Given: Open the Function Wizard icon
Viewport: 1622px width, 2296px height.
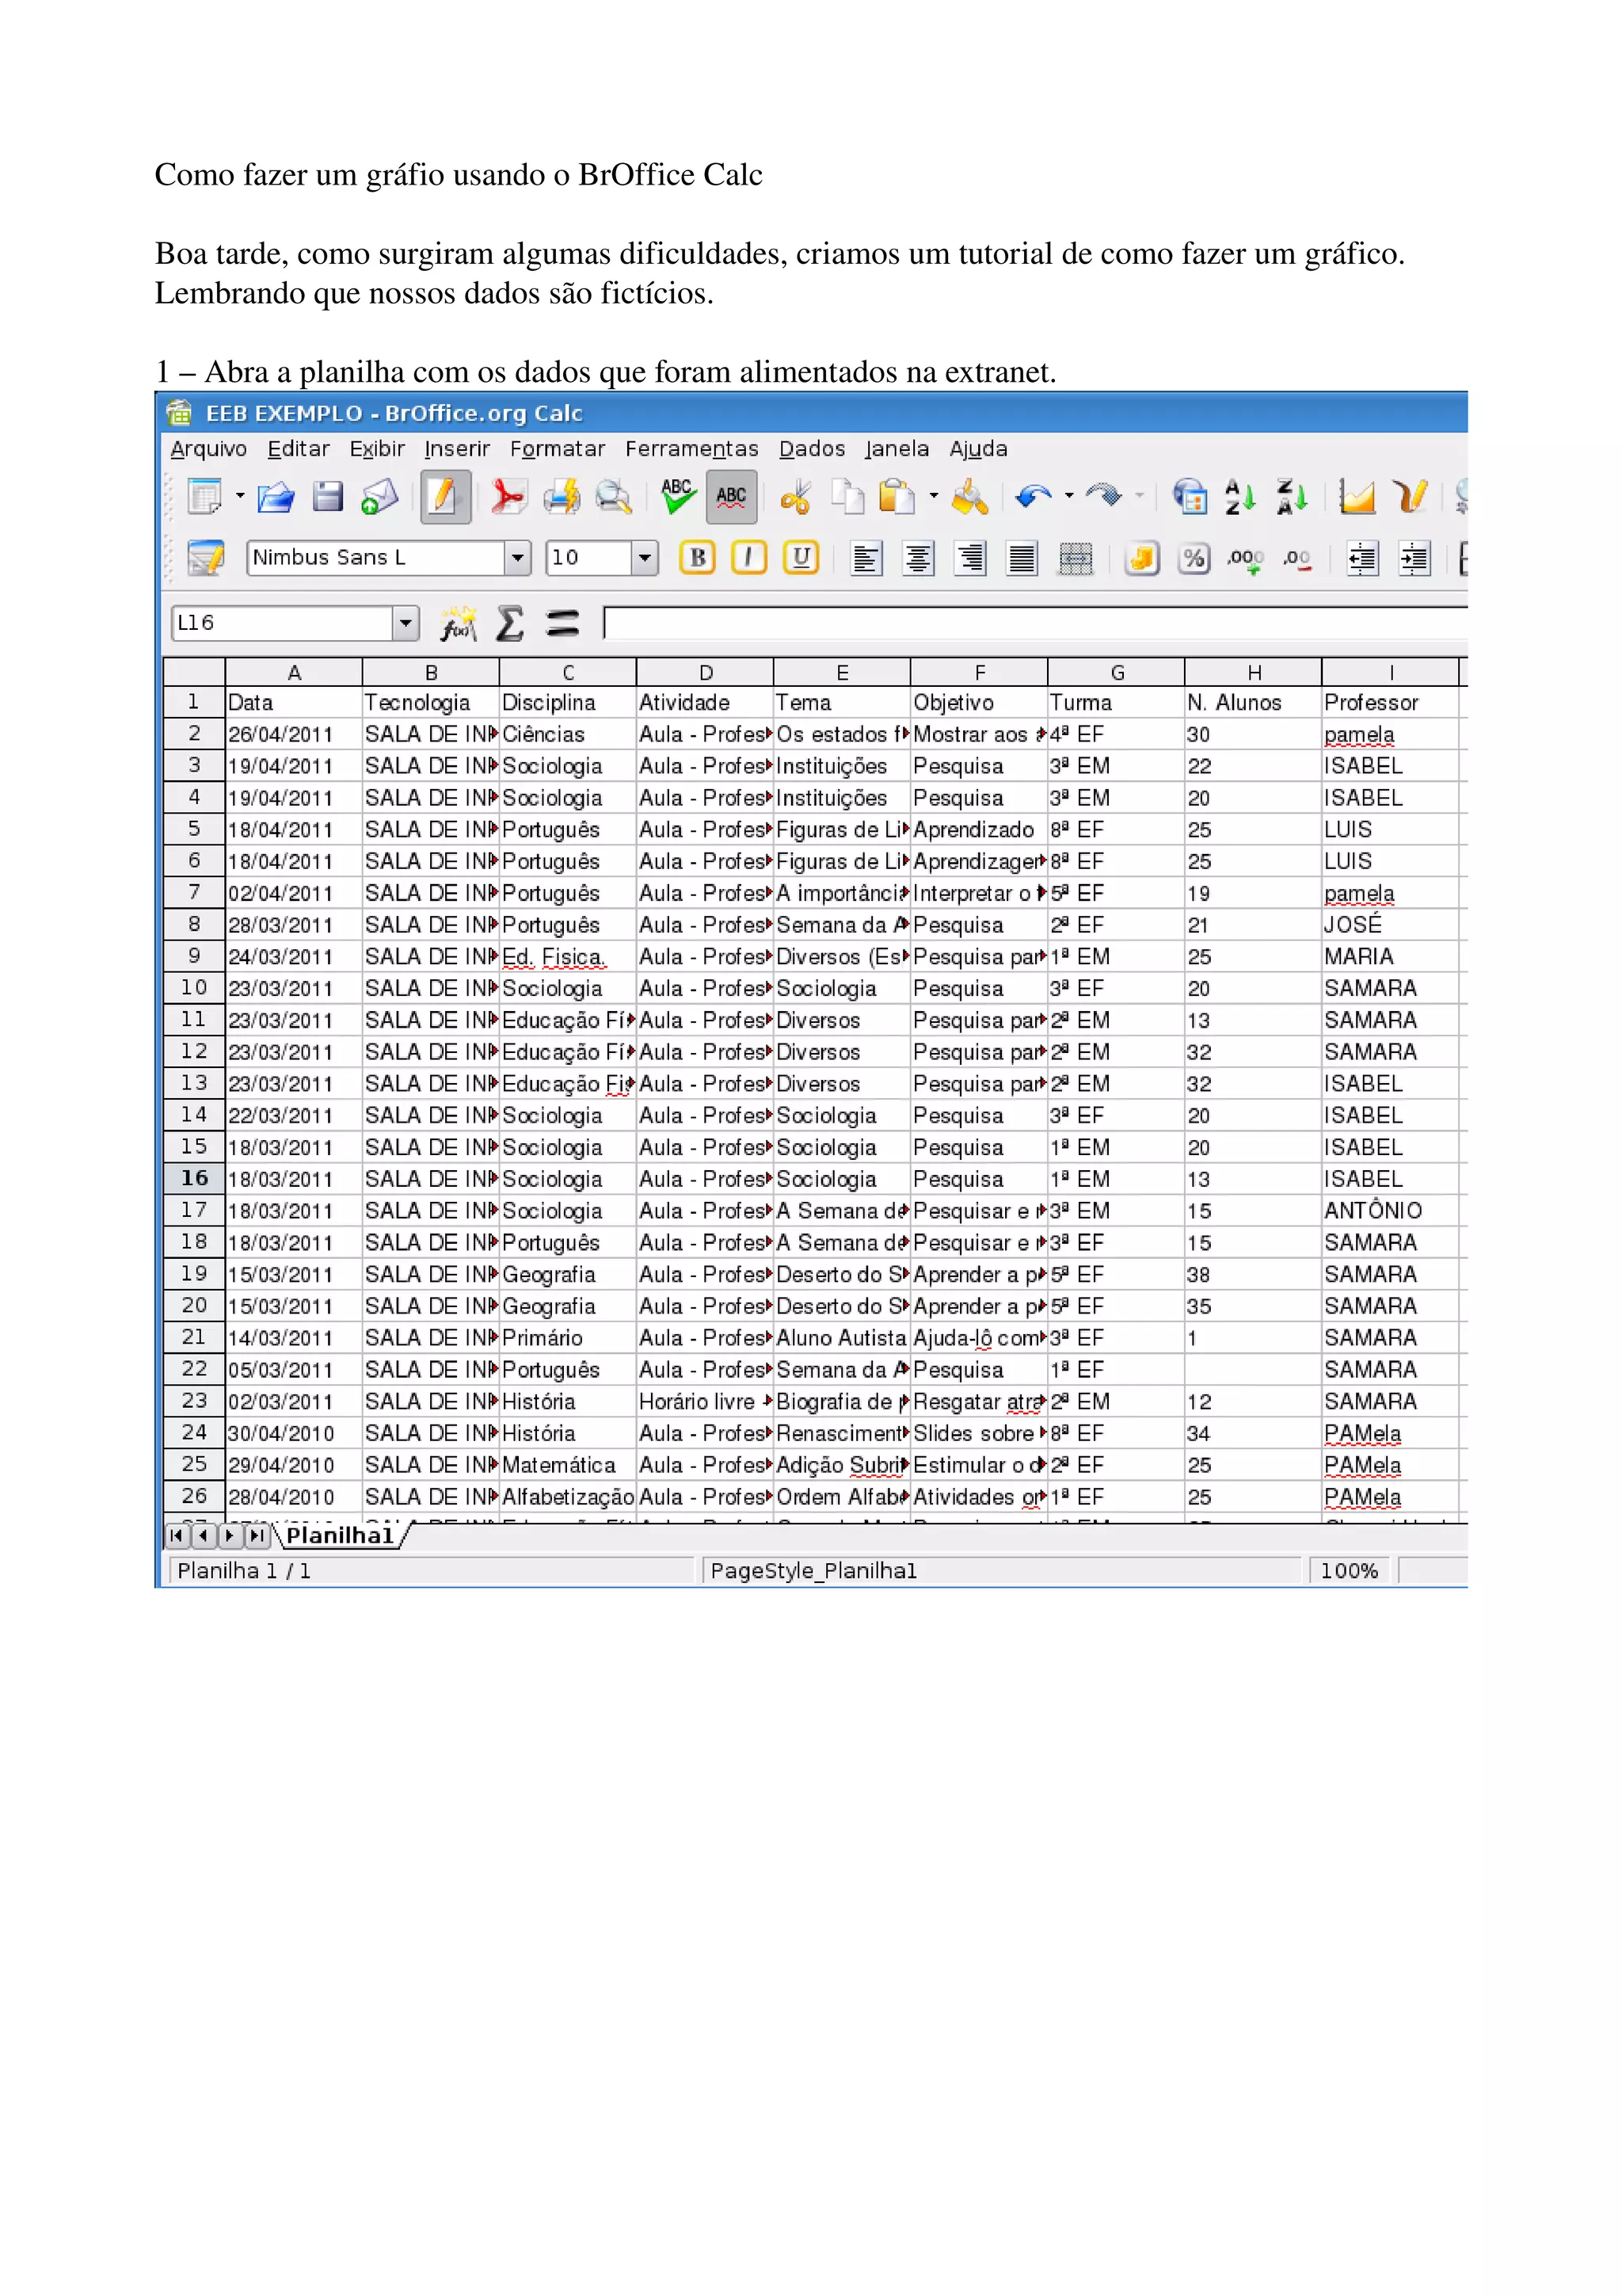Looking at the screenshot, I should 458,624.
